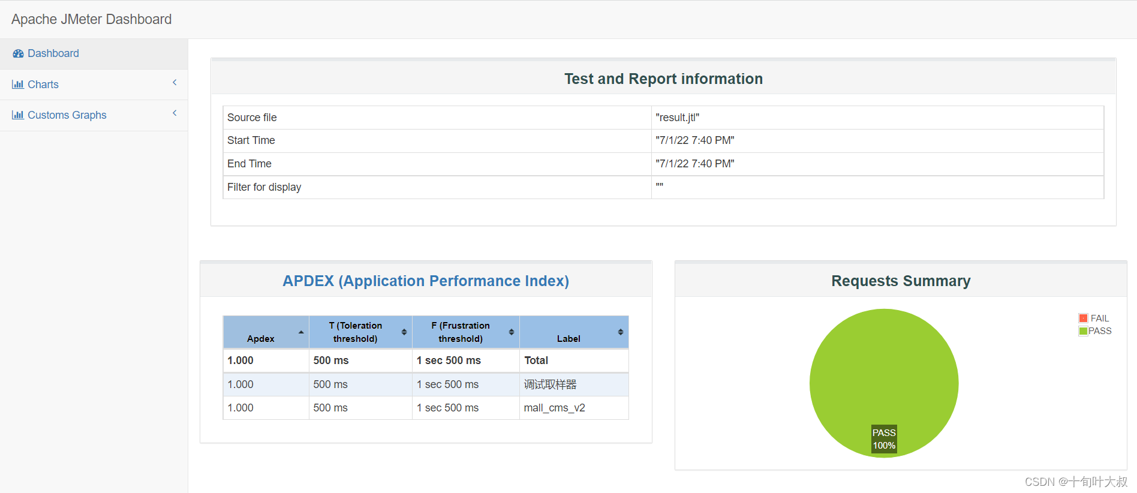Click the "End Time" row label
1137x493 pixels.
click(x=249, y=164)
